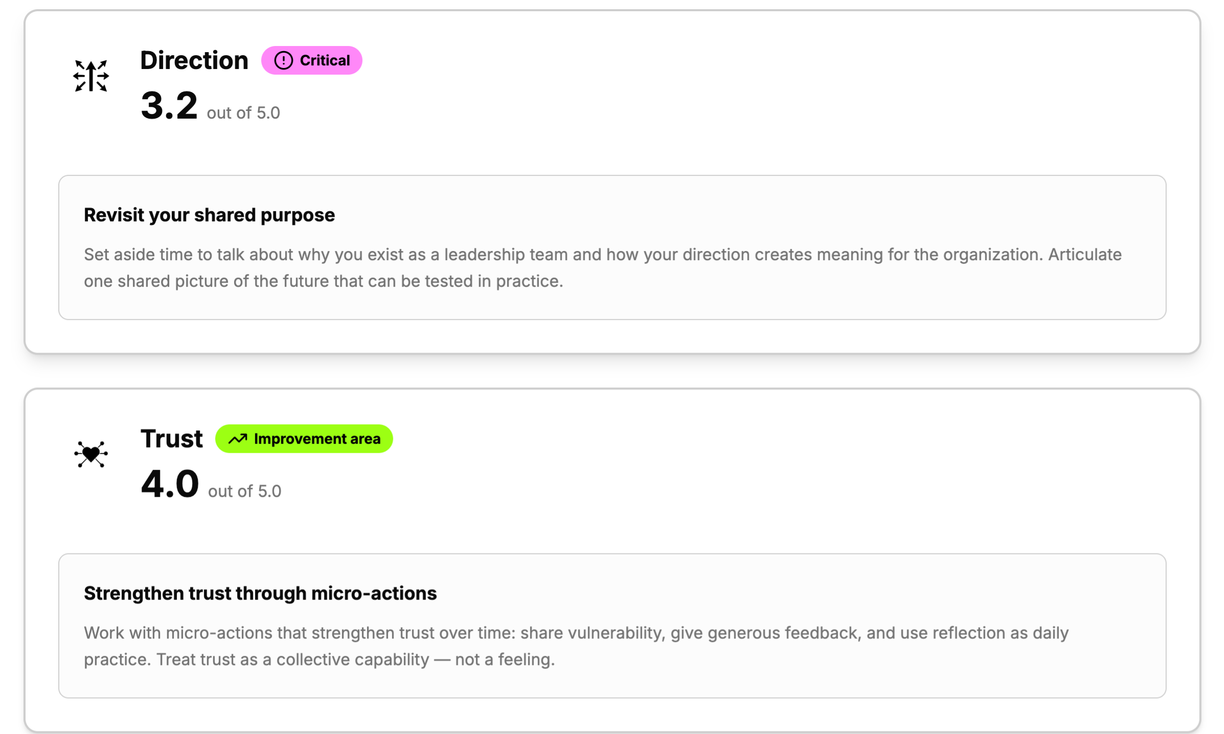Click the exclamation icon in Critical badge
This screenshot has height=734, width=1224.
point(284,60)
